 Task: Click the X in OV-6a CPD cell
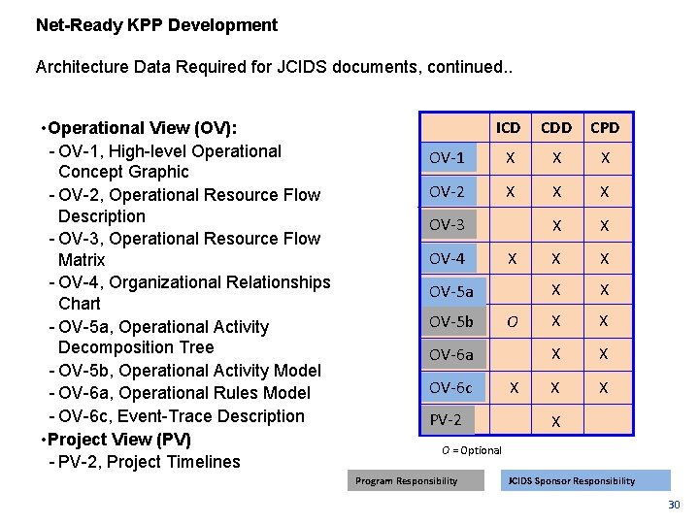tap(604, 354)
